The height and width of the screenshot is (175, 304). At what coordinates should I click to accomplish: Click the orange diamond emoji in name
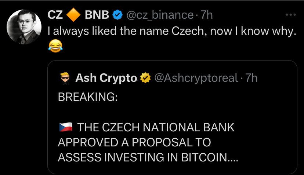pos(73,15)
